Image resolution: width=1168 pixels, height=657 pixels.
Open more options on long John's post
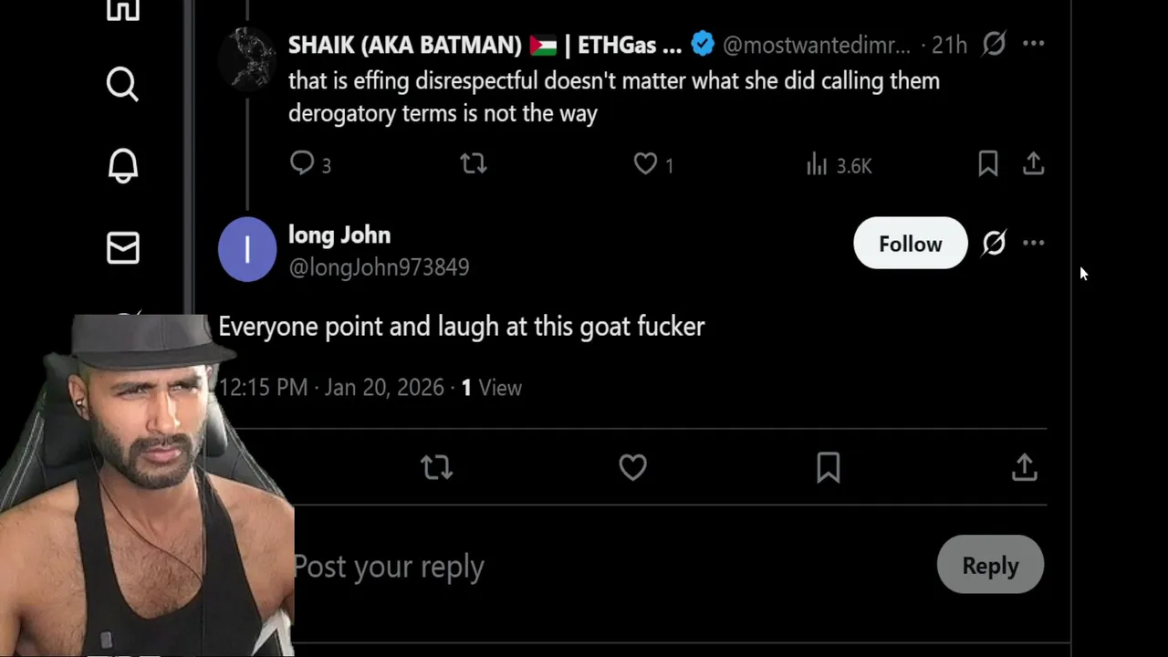click(x=1033, y=243)
